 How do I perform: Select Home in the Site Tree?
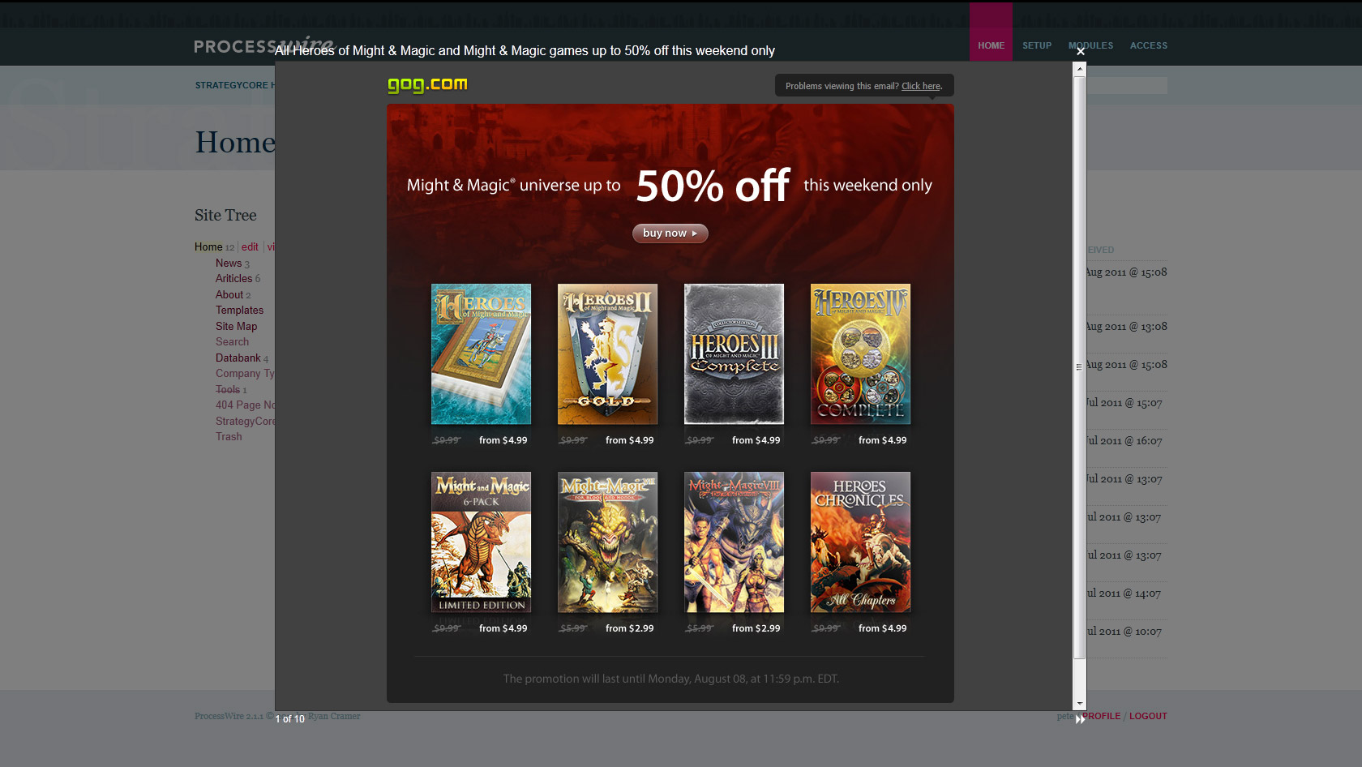pos(208,246)
